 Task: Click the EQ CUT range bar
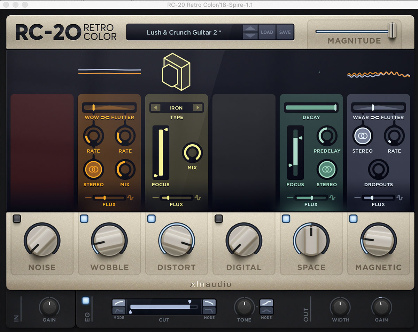pyautogui.click(x=164, y=307)
